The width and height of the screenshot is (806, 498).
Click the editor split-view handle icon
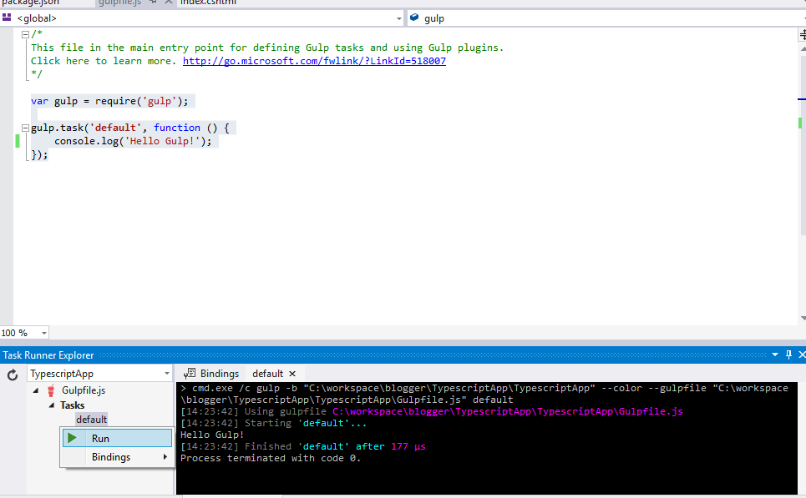pos(801,33)
